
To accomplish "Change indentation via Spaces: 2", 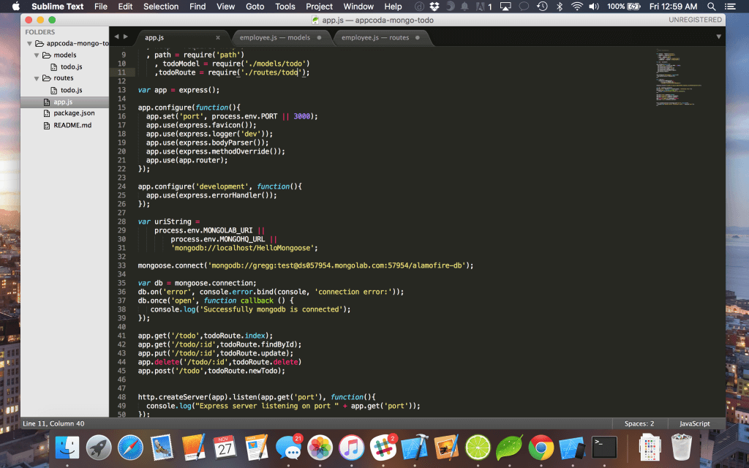I will click(639, 423).
